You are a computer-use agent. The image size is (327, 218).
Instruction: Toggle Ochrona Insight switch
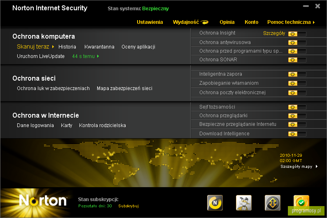(297, 34)
